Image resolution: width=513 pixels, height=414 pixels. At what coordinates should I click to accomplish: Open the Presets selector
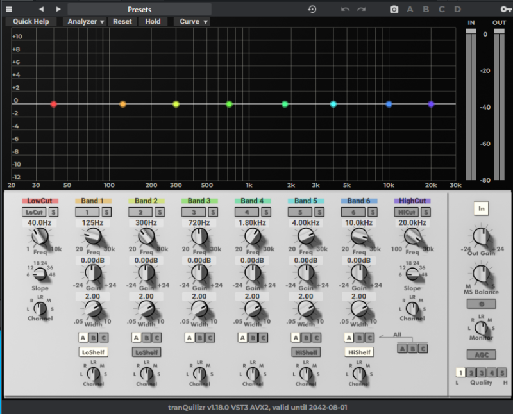pyautogui.click(x=140, y=9)
